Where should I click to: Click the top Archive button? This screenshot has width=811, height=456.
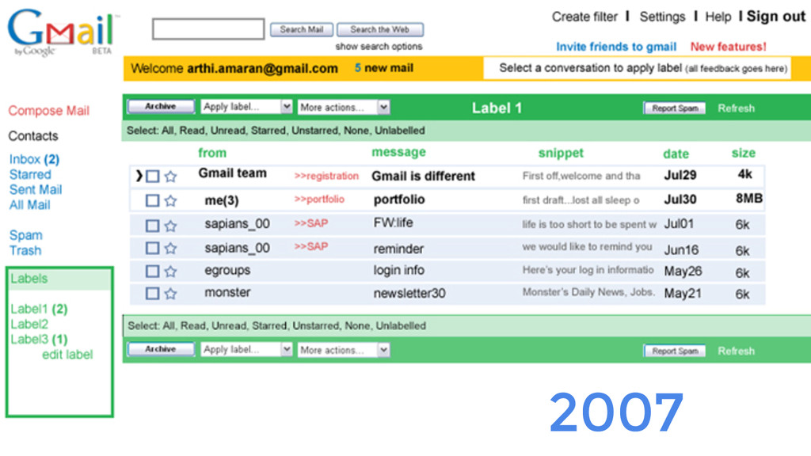click(161, 107)
